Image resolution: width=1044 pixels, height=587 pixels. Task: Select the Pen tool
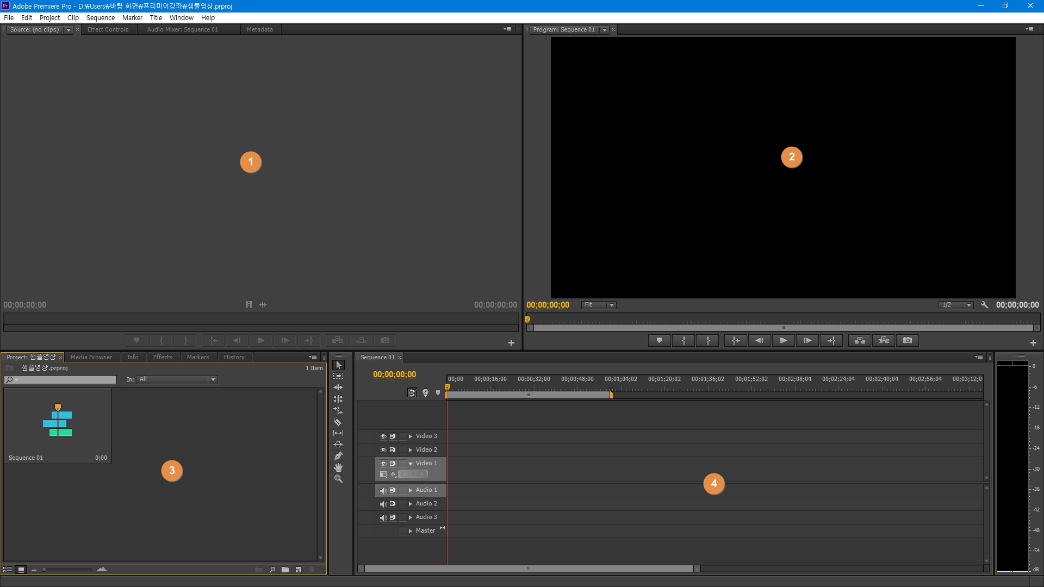(x=338, y=456)
